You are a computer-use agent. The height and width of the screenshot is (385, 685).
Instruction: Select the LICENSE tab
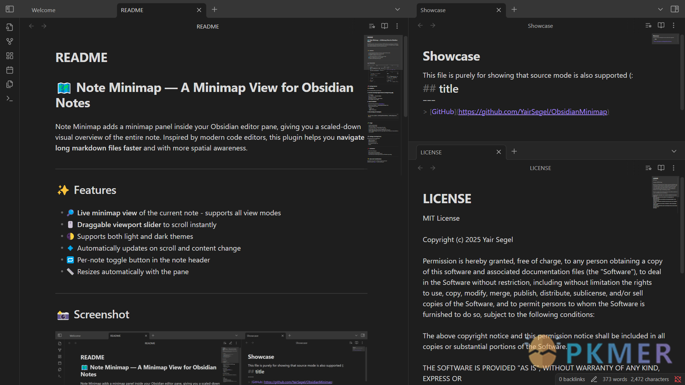tap(431, 152)
